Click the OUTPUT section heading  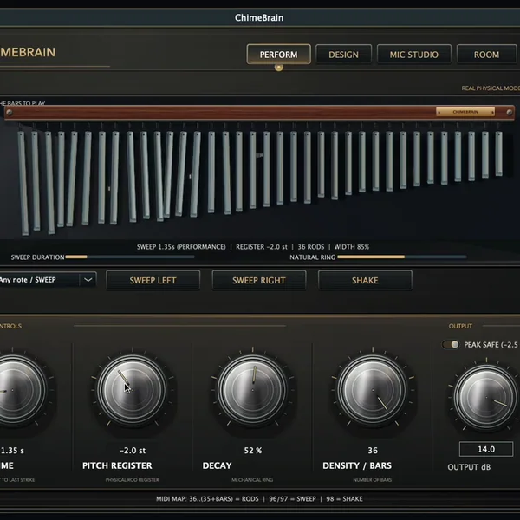[x=460, y=326]
